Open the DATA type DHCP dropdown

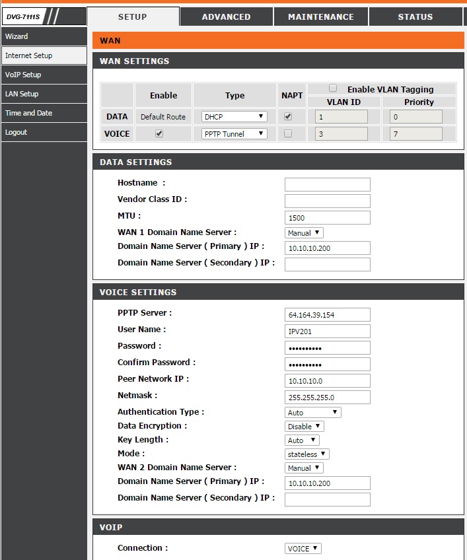pos(234,116)
